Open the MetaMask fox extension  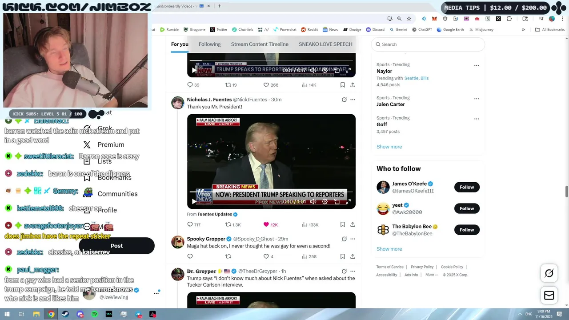point(434,19)
